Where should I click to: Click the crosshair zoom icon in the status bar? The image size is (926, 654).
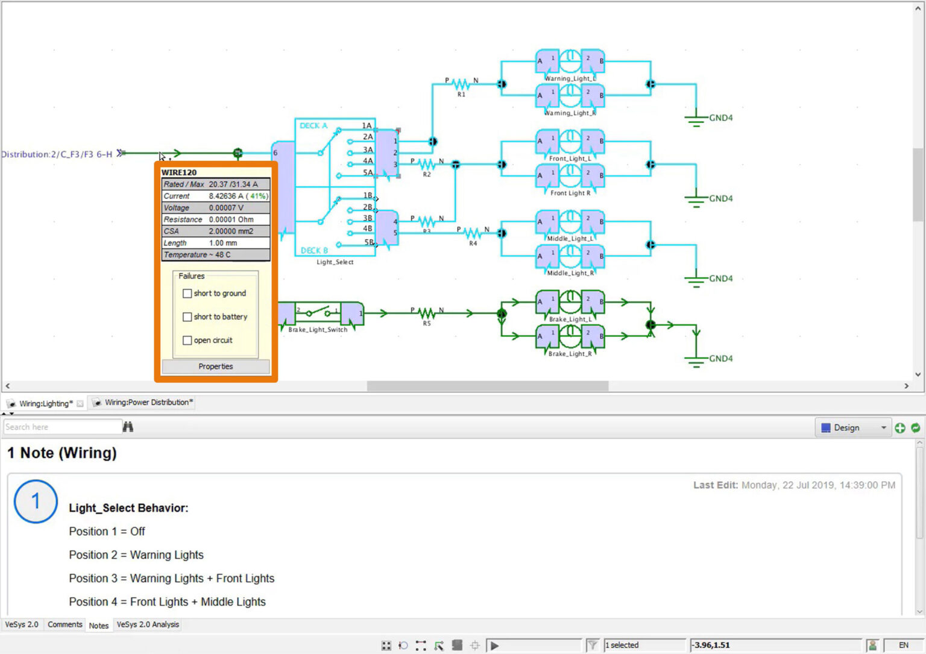475,645
